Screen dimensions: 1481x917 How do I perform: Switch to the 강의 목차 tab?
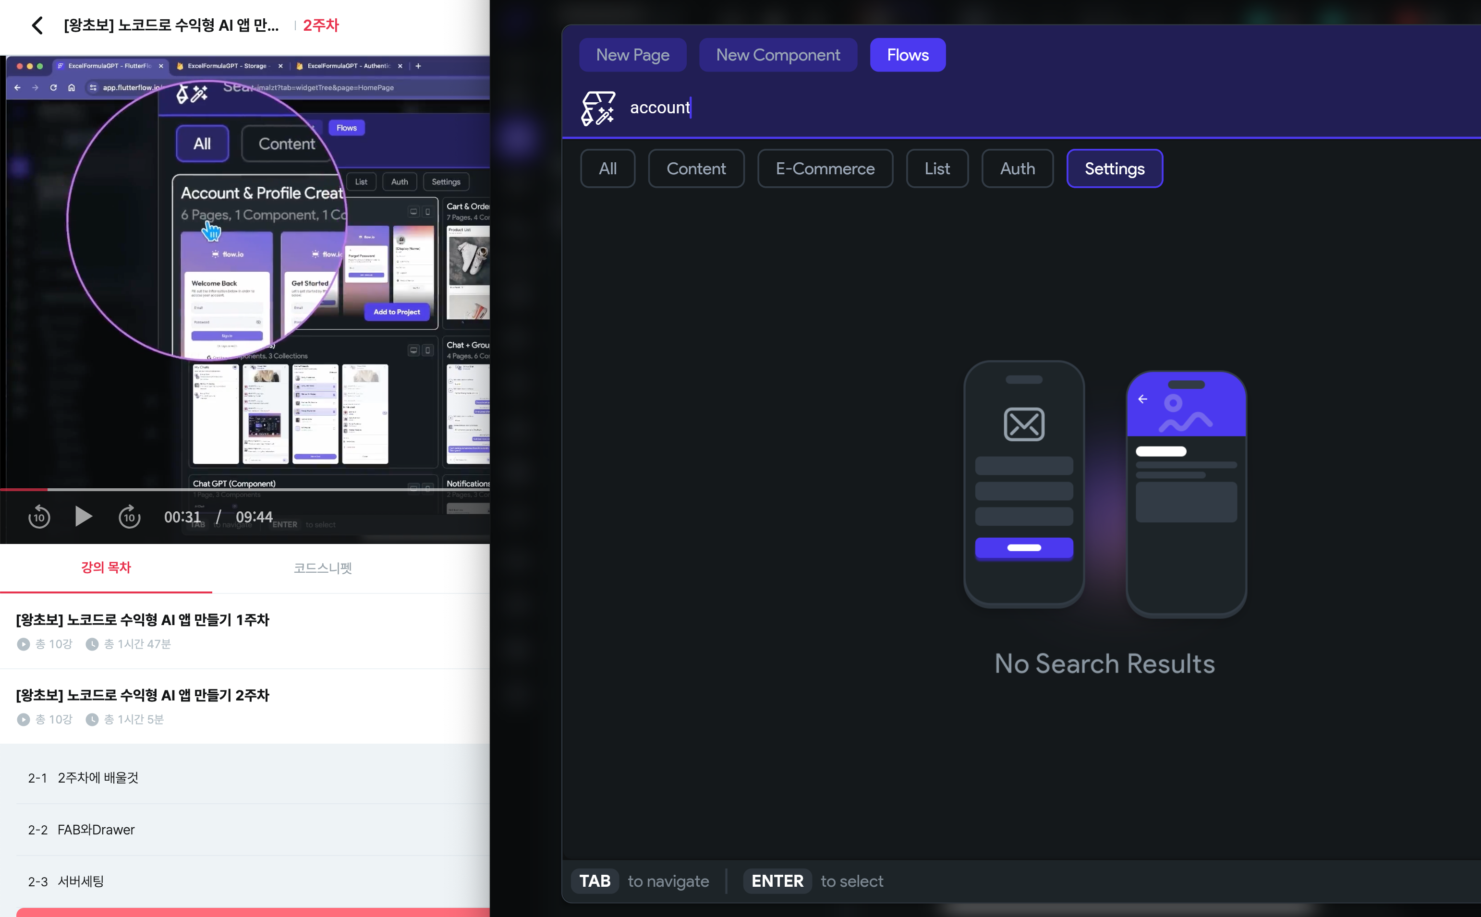[x=106, y=567]
